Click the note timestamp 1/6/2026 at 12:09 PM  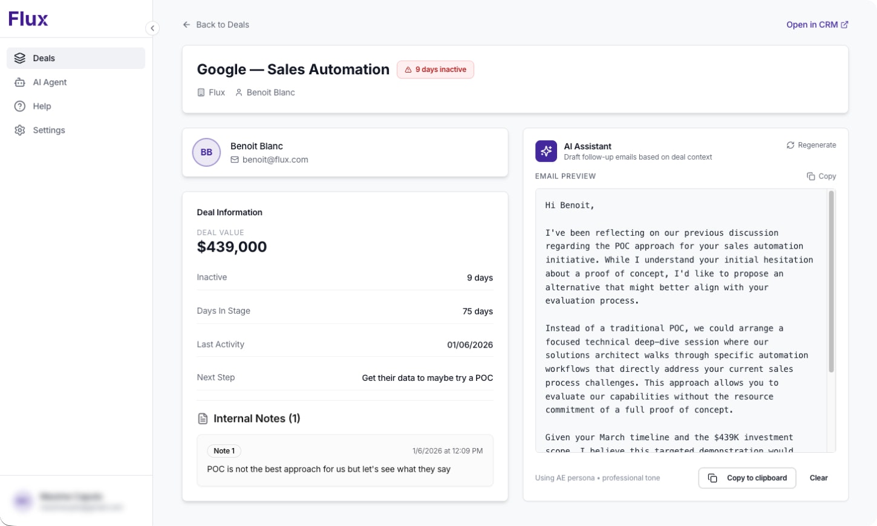(x=448, y=451)
